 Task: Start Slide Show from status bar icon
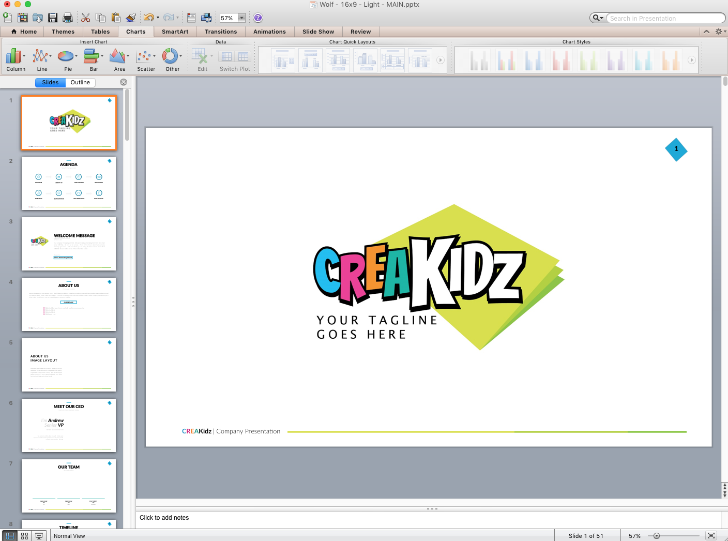pos(39,536)
